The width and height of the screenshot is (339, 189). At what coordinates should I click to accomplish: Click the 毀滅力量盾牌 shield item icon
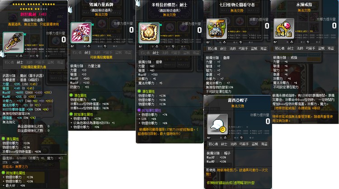pos(81,33)
